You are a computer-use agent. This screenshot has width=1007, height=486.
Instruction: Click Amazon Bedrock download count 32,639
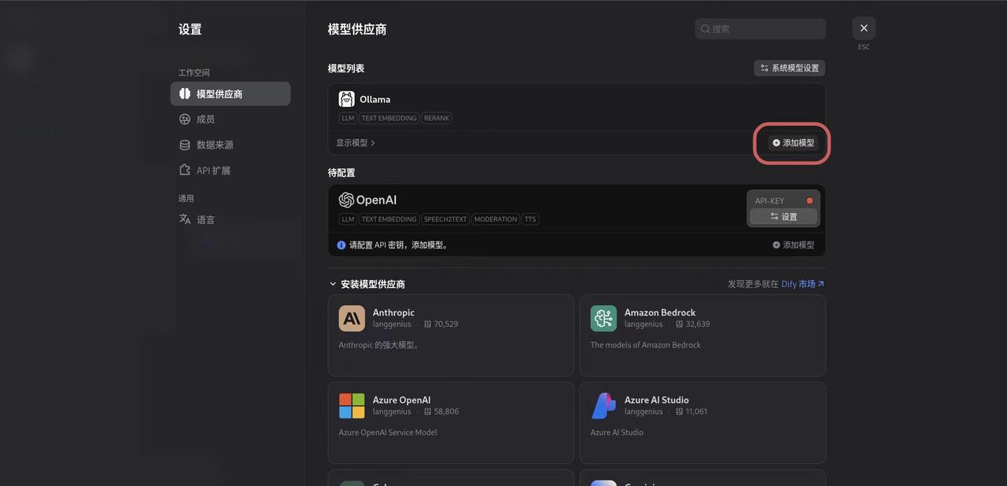point(692,324)
